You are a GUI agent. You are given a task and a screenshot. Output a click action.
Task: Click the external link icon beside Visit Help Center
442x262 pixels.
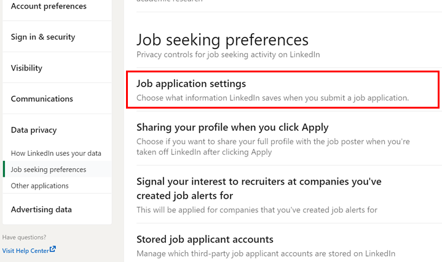pyautogui.click(x=53, y=249)
